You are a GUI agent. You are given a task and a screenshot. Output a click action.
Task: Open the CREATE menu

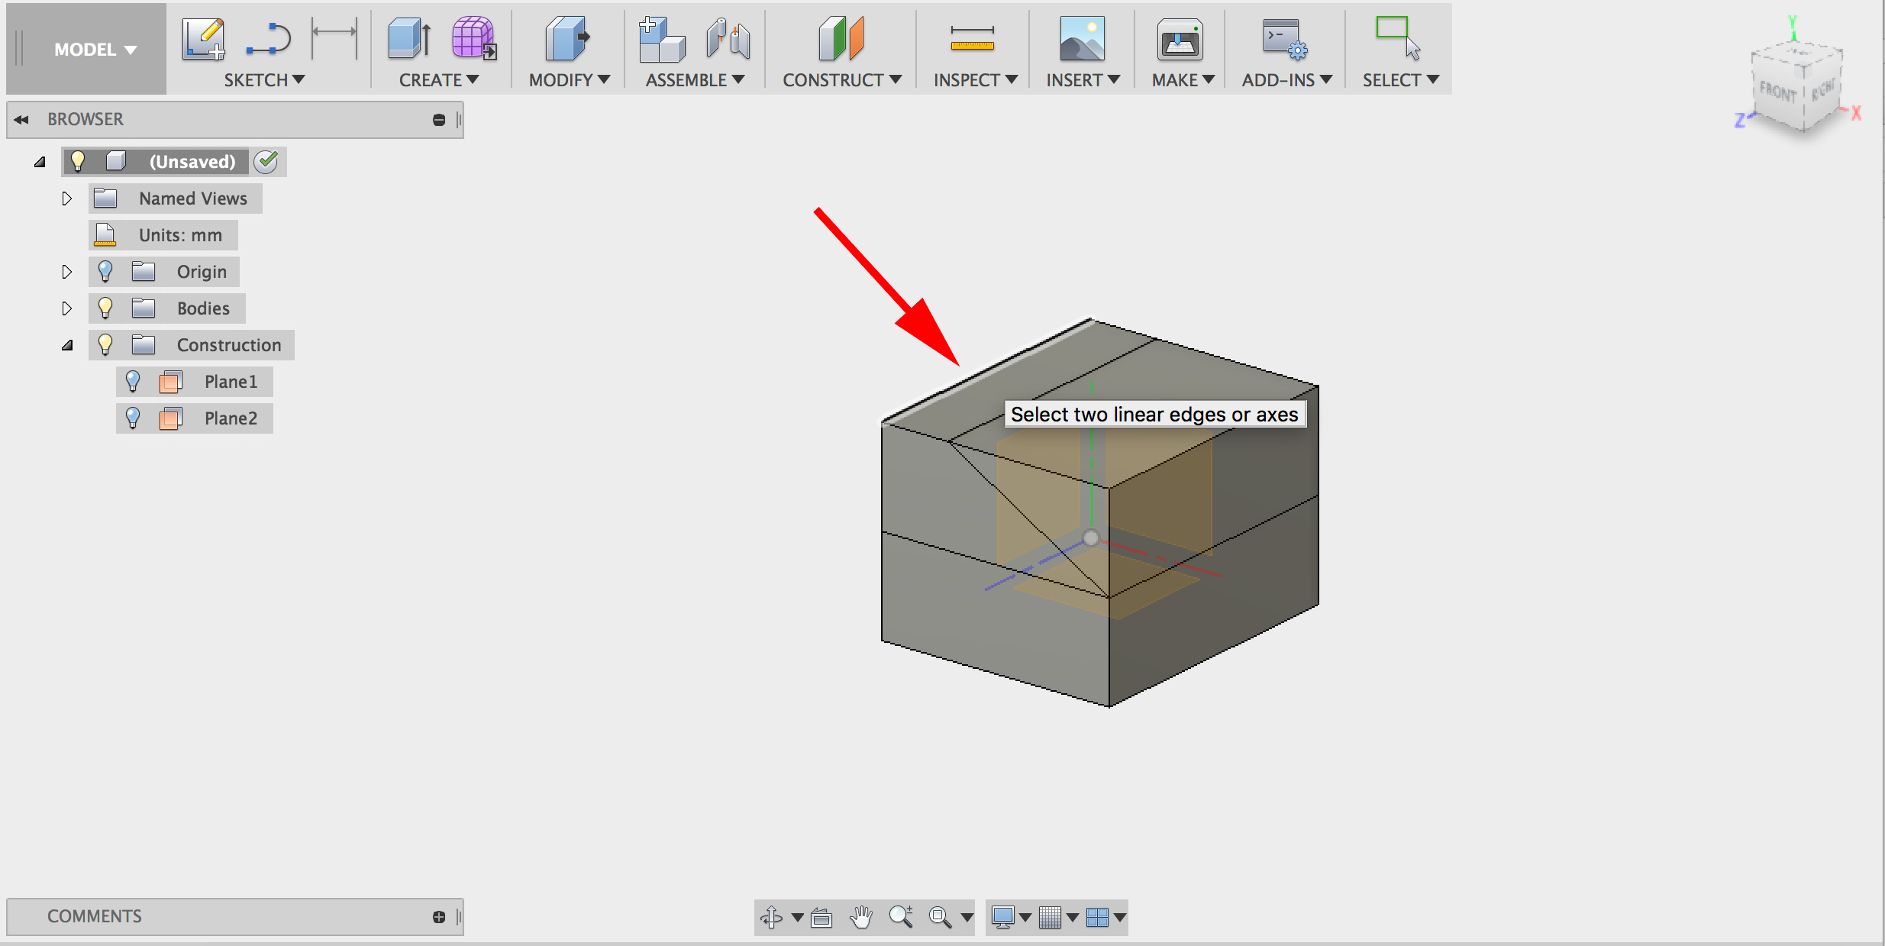click(439, 80)
